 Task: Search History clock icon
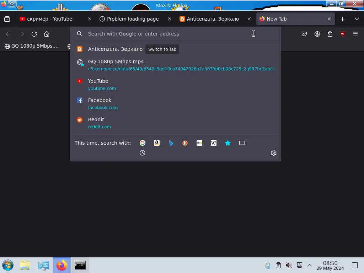[142, 153]
